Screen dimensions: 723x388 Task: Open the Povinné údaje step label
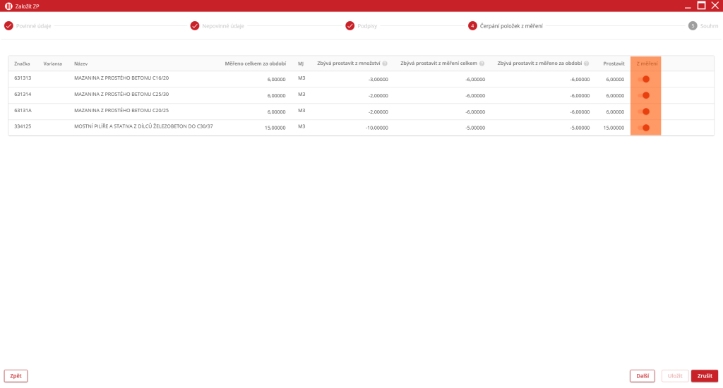pos(33,26)
